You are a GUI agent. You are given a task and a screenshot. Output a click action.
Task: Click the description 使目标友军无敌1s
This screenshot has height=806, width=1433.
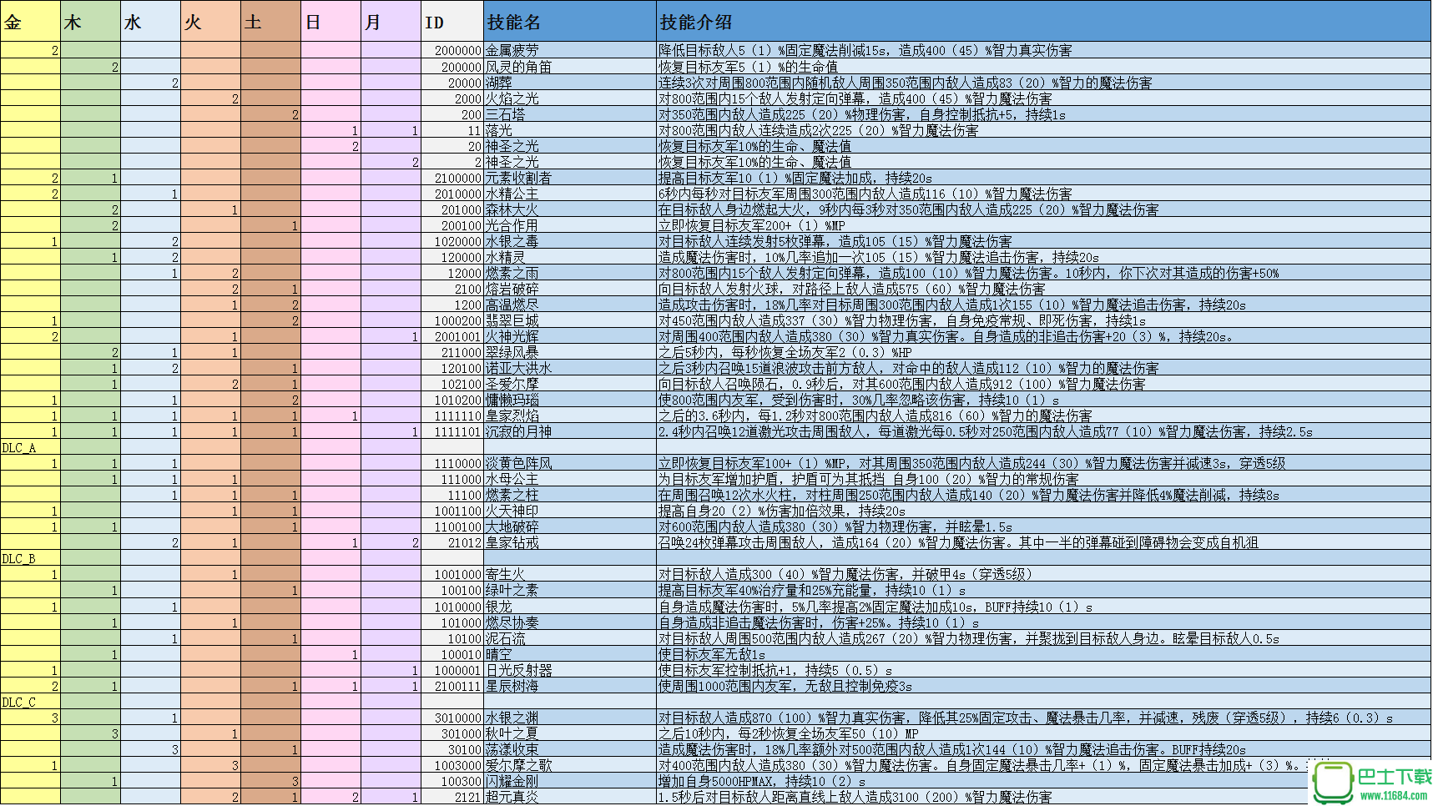coord(1044,654)
